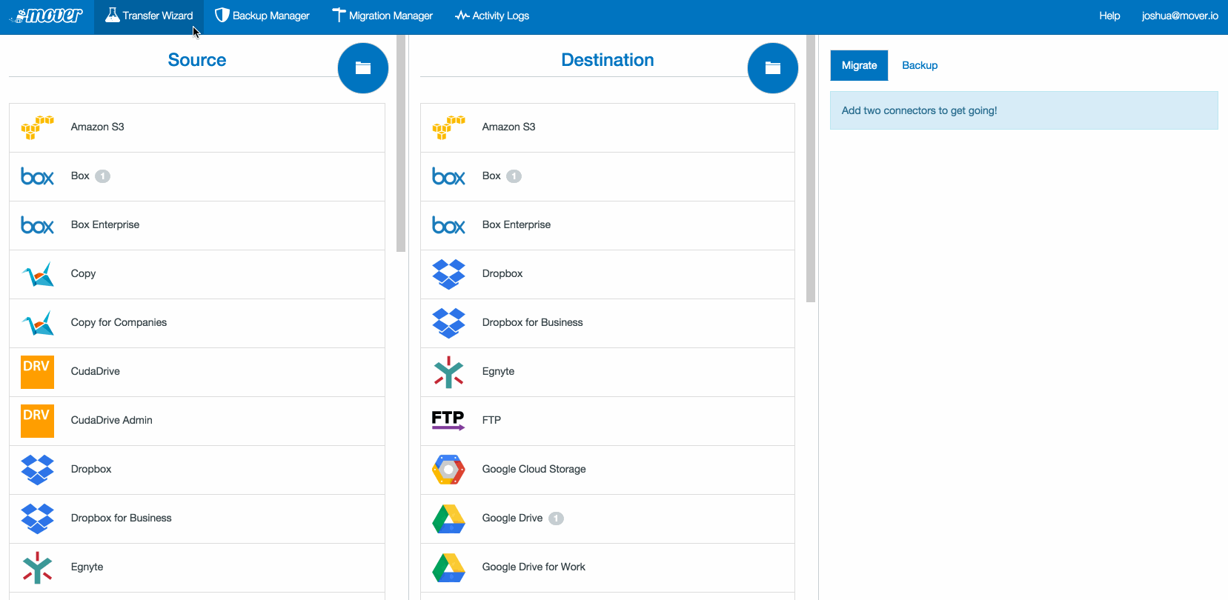Open the joshua@mover.io account menu

click(x=1180, y=16)
